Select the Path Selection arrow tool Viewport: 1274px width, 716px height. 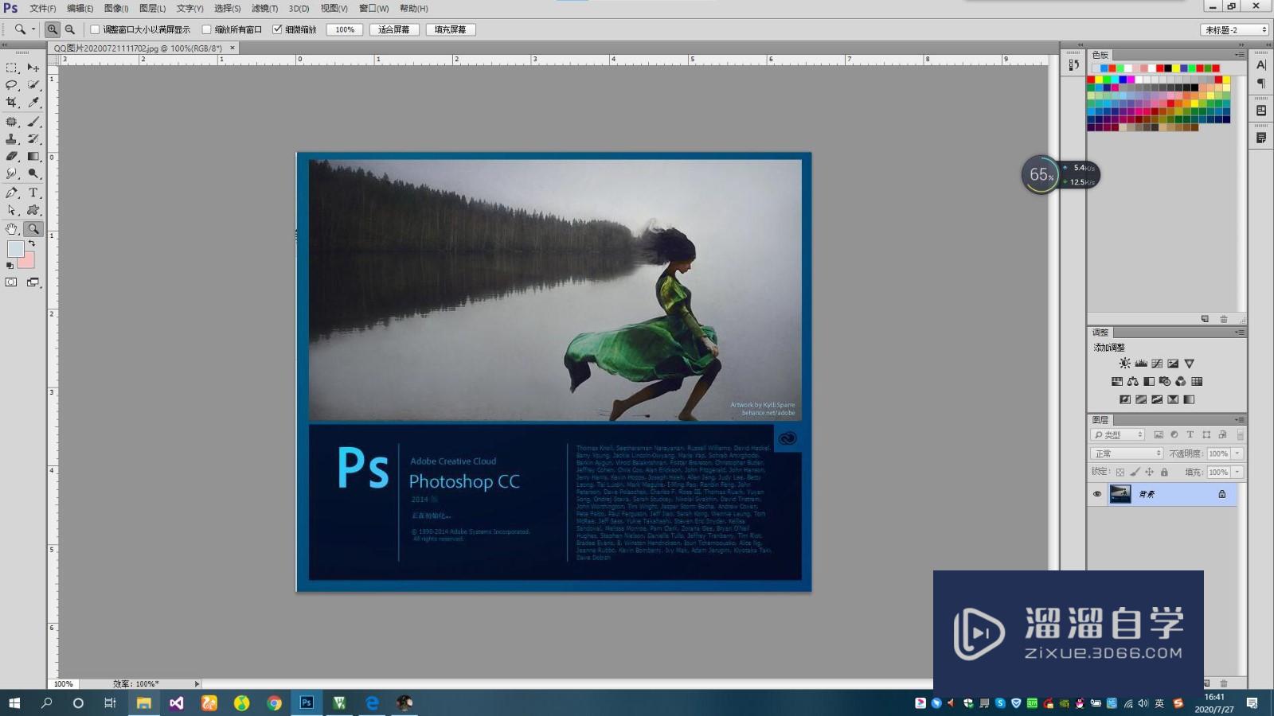pyautogui.click(x=12, y=210)
